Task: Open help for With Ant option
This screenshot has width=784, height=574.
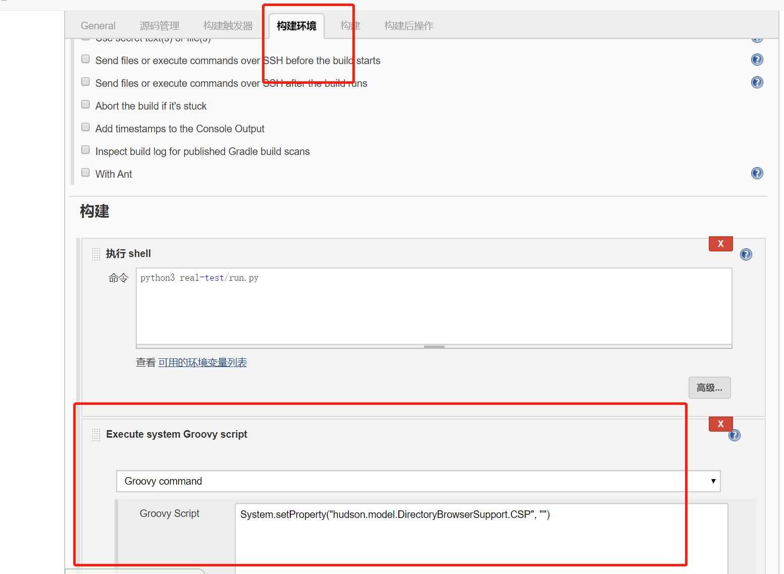Action: click(x=757, y=173)
